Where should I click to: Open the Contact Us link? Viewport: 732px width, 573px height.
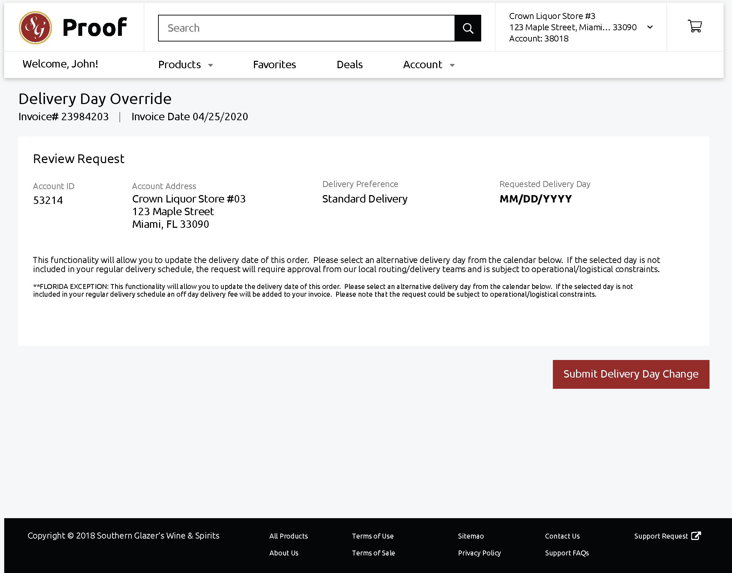coord(562,536)
